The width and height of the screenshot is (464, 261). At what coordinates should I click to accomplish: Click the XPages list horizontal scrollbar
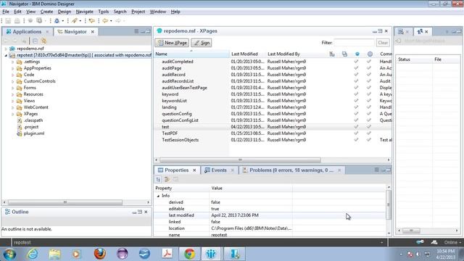point(240,160)
